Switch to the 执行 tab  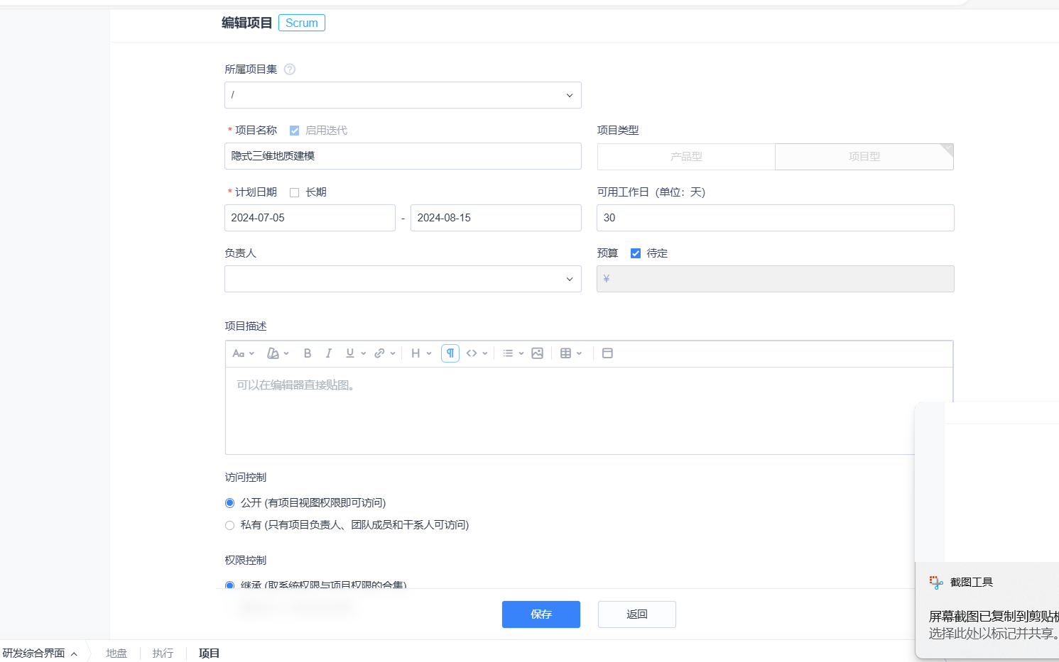pos(163,653)
